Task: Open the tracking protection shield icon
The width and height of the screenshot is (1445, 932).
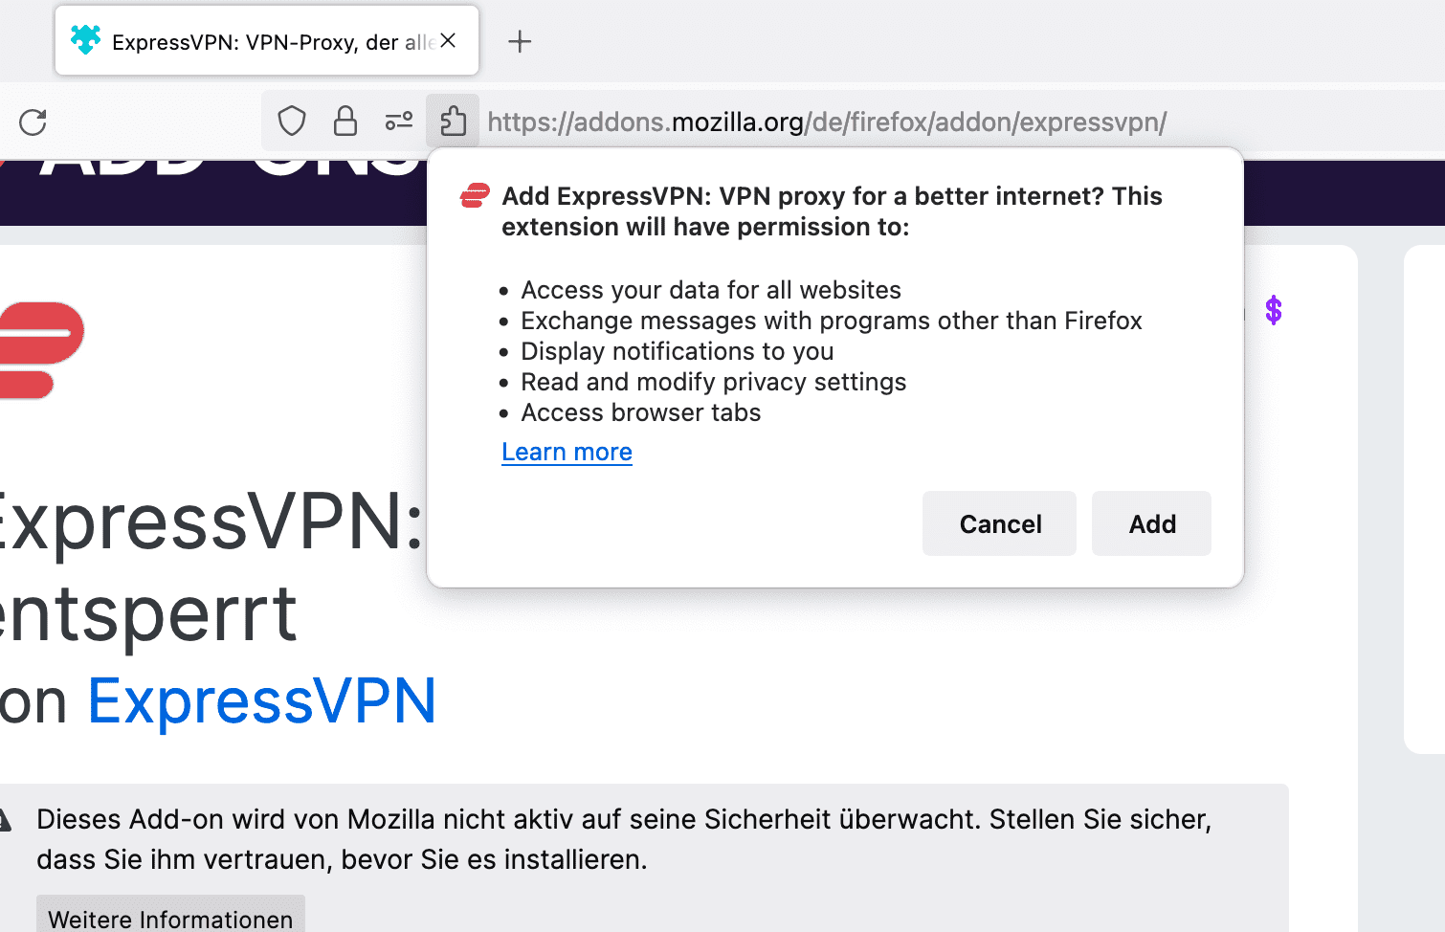Action: click(292, 122)
